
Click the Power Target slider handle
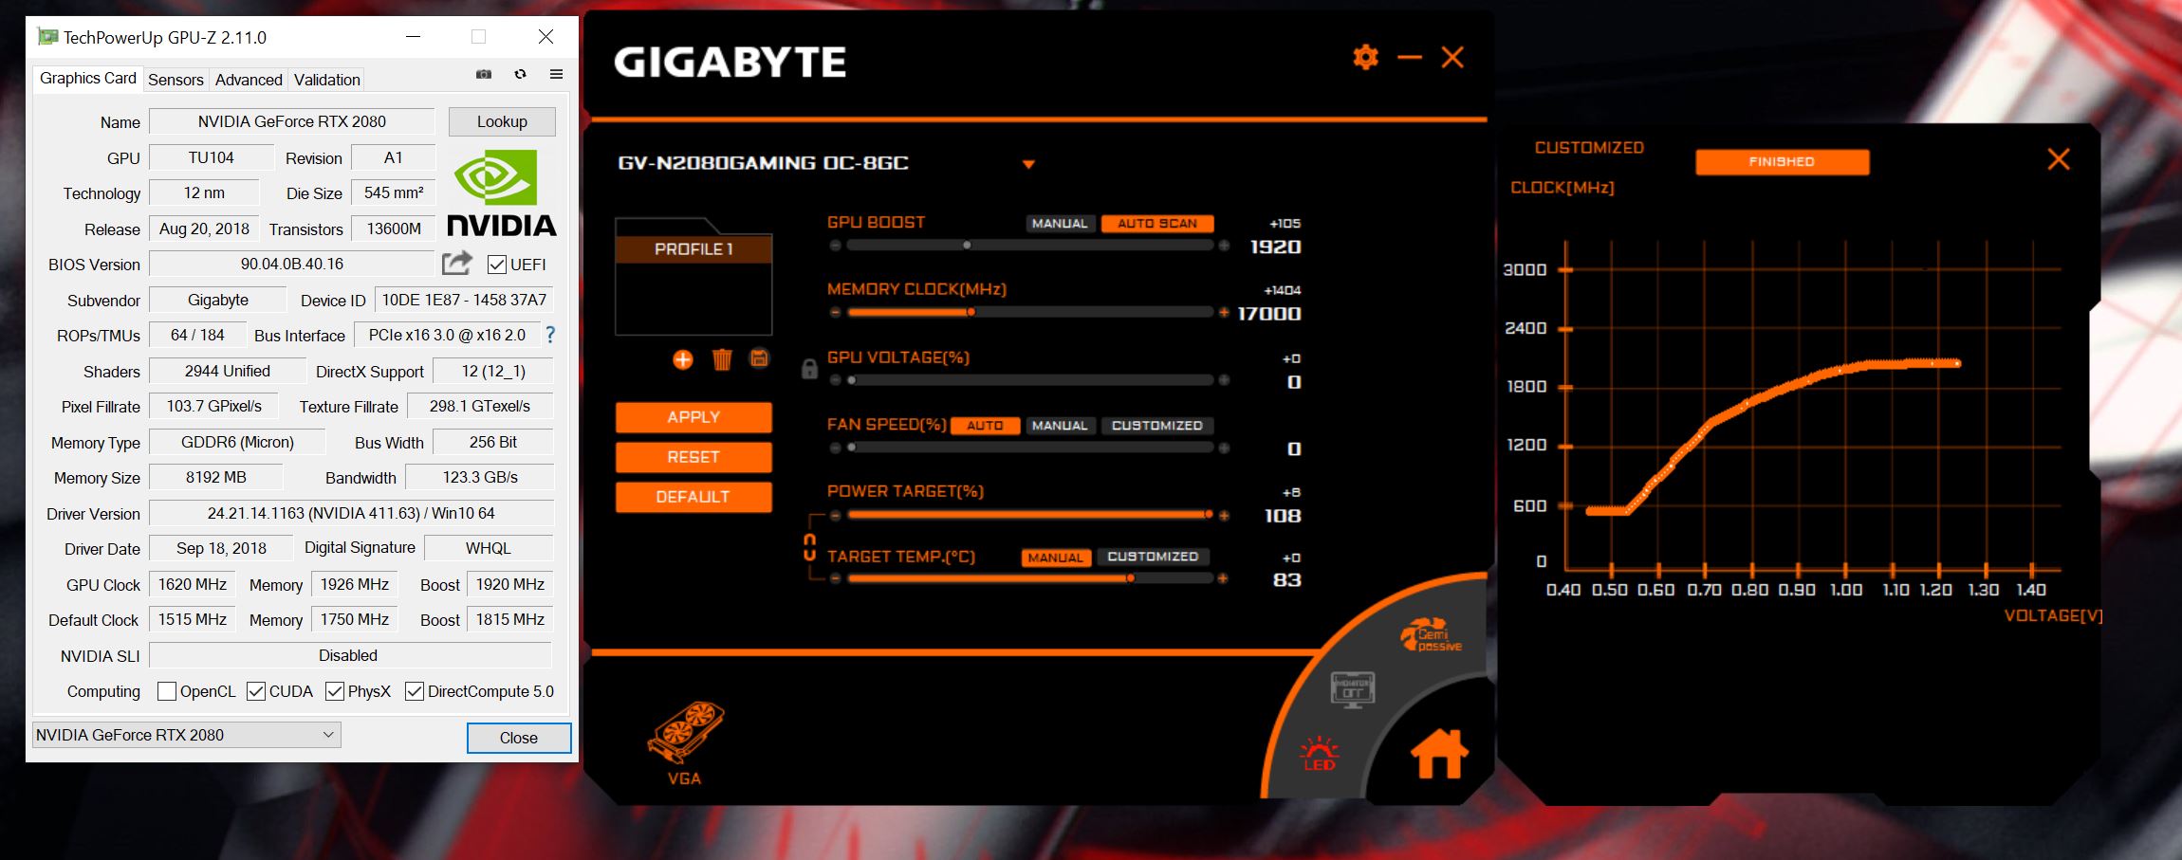coord(1209,515)
